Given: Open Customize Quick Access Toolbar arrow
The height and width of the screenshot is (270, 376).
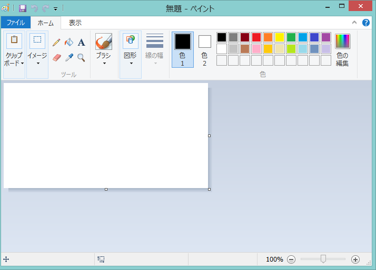Looking at the screenshot, I should pyautogui.click(x=55, y=9).
